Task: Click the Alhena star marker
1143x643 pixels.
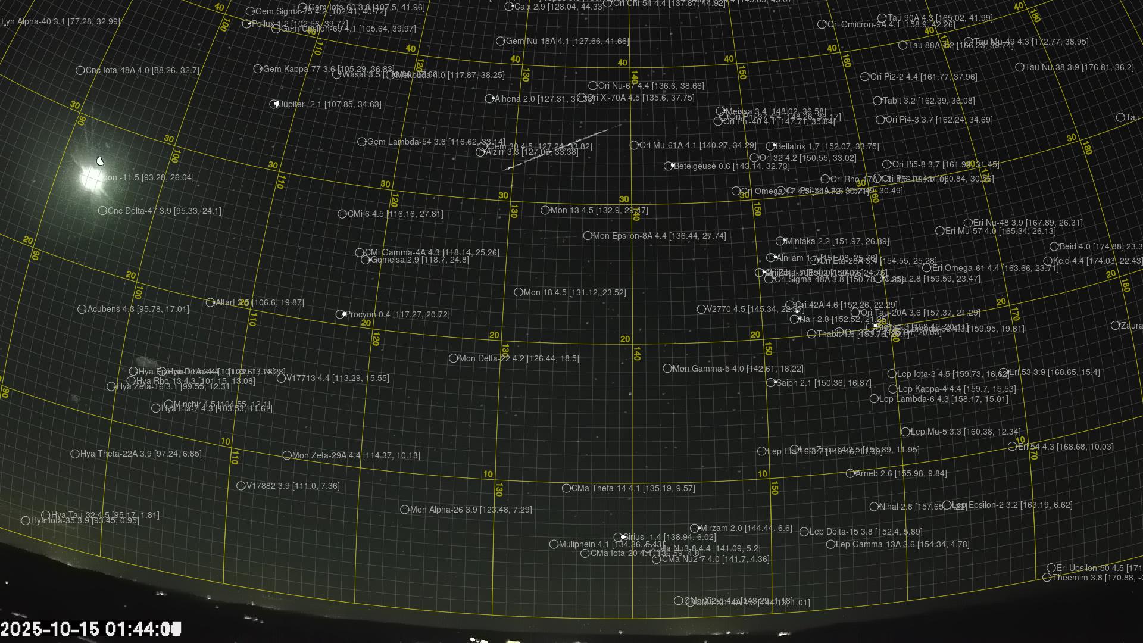Action: click(x=489, y=99)
